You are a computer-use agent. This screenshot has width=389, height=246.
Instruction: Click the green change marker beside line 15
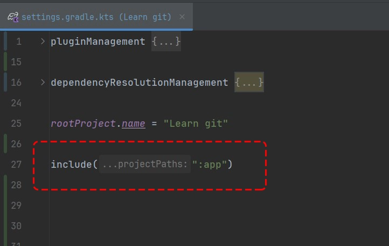tap(5, 62)
